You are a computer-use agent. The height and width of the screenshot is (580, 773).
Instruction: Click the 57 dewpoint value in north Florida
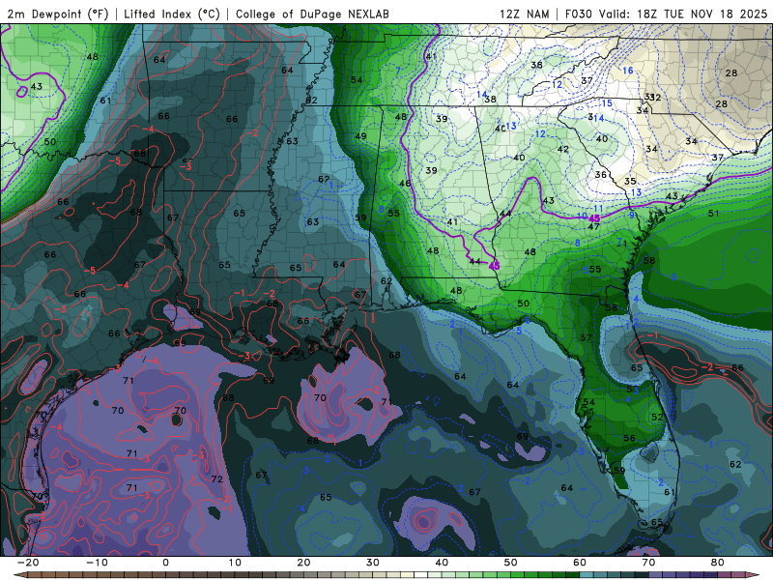tap(586, 337)
